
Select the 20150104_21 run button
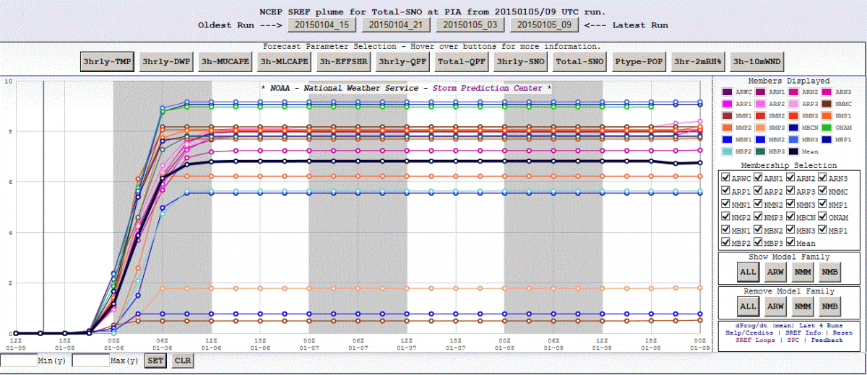tap(396, 25)
